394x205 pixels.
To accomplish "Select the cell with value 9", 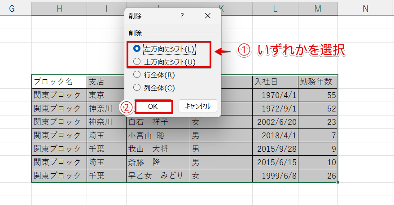I will click(x=318, y=149).
